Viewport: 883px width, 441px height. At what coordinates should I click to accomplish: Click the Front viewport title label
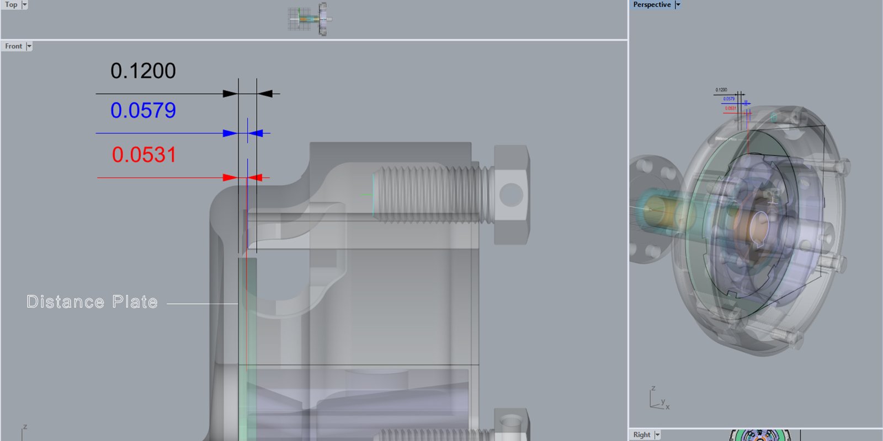[x=14, y=46]
